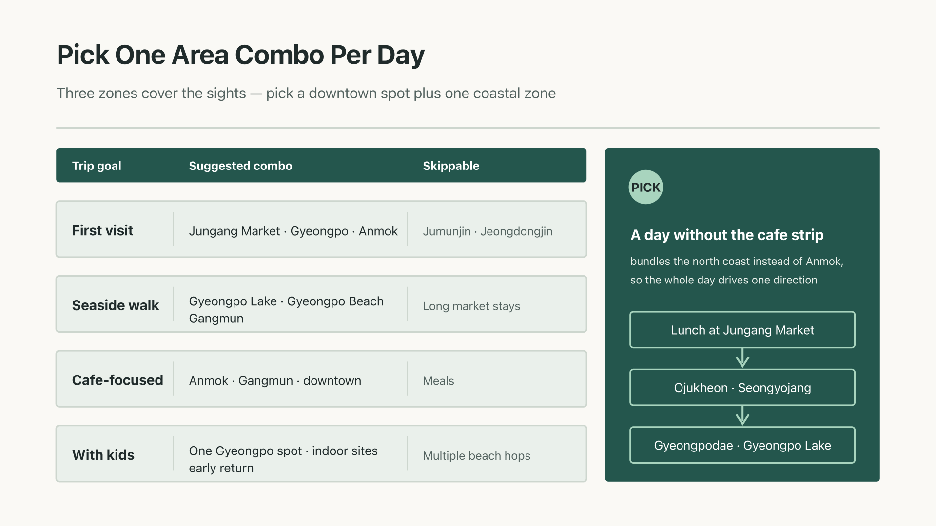This screenshot has height=526, width=936.
Task: Click the 'Trip goal' column header
Action: coord(97,166)
